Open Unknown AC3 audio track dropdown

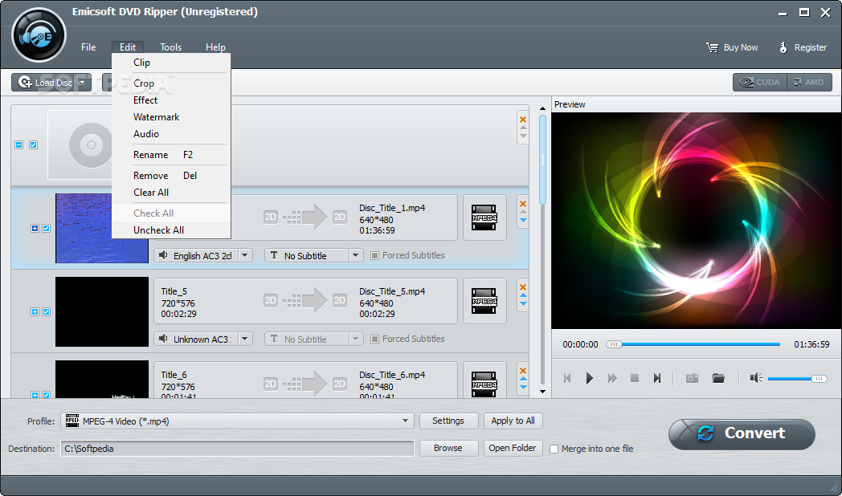coord(245,339)
